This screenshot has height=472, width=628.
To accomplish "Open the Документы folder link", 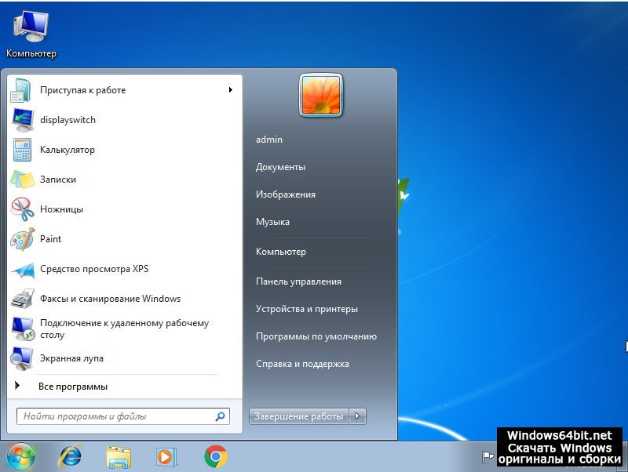I will 280,167.
